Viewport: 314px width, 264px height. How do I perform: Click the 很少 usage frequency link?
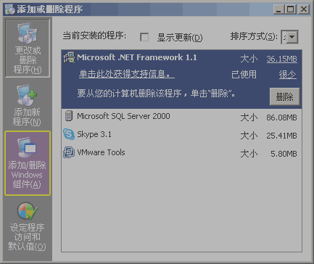287,75
